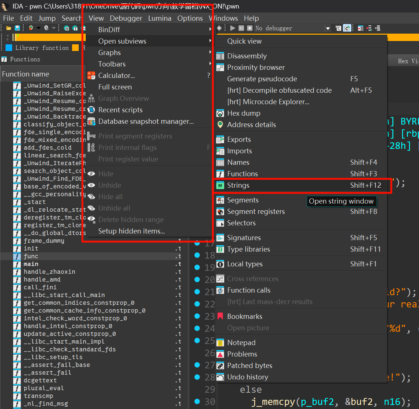Click the open file toolbar icon
Viewport: 419px width, 409px height.
(9, 28)
